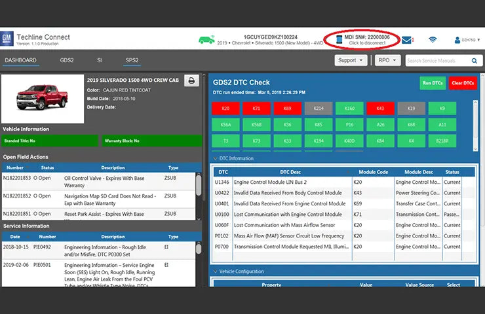The height and width of the screenshot is (314, 485).
Task: Select the gray K214 module tile
Action: (319, 108)
